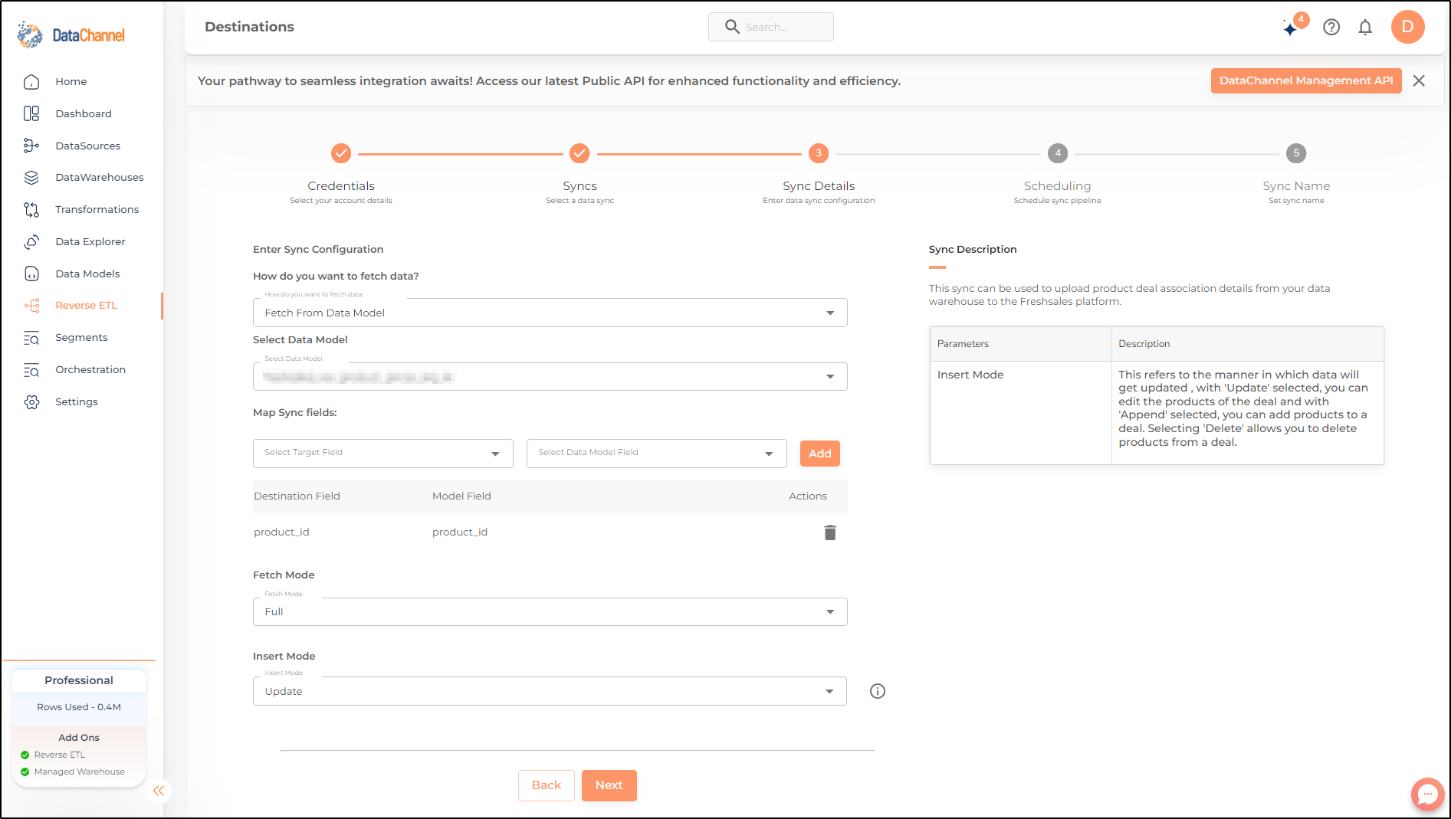Go to Transformations menu item

(x=97, y=209)
